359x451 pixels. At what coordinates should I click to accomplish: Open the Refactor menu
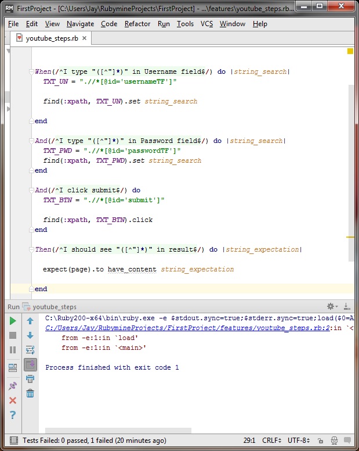(x=137, y=24)
